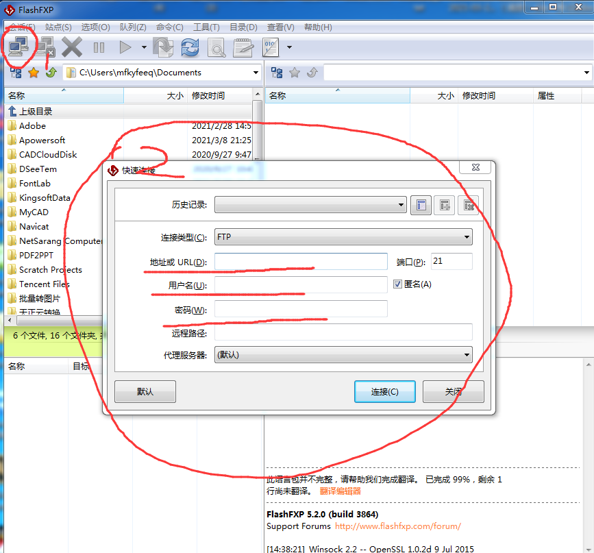Click the delete history icon button
The width and height of the screenshot is (594, 553).
pos(468,205)
